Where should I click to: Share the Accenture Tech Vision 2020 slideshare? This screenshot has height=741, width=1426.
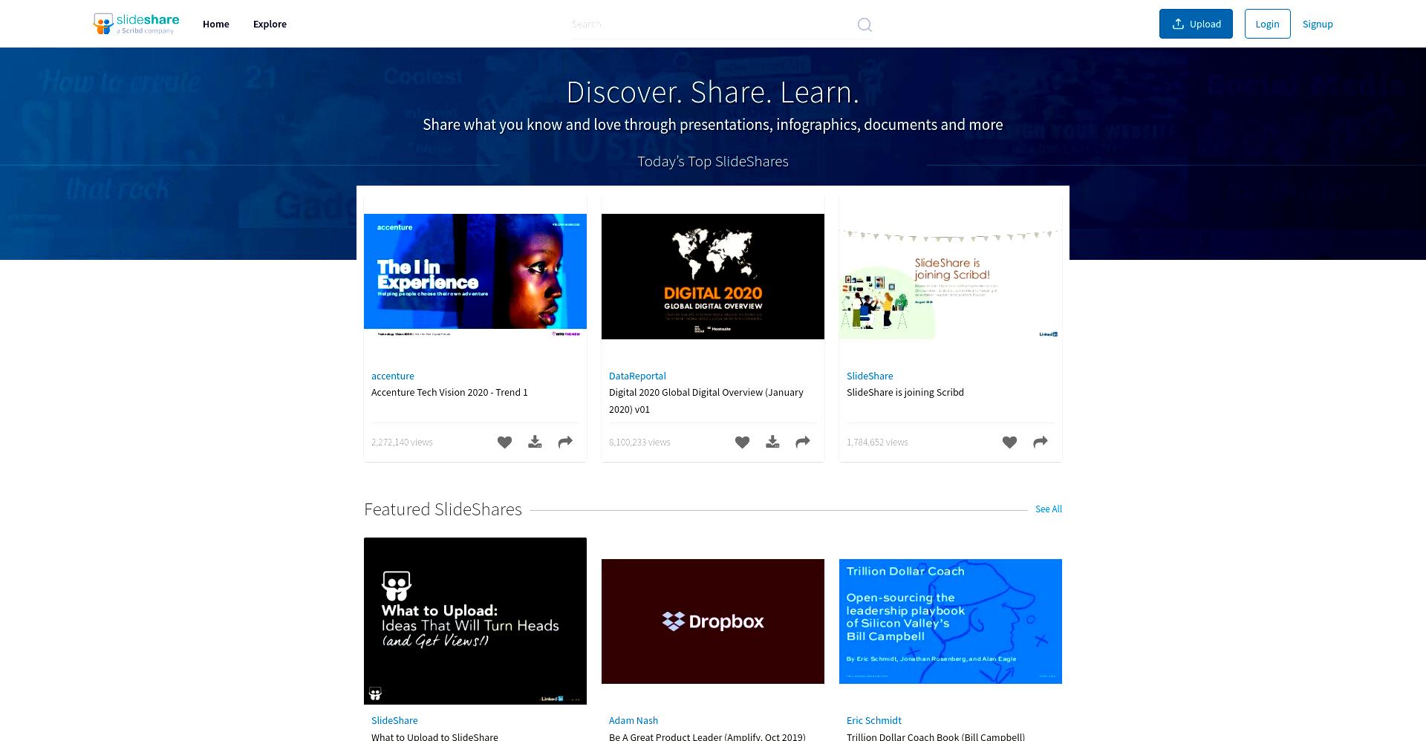pyautogui.click(x=565, y=442)
